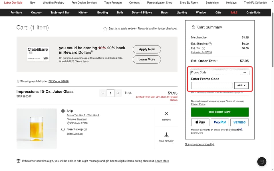The width and height of the screenshot is (274, 171).
Task: Open the Terms of Use link
Action: point(233,101)
